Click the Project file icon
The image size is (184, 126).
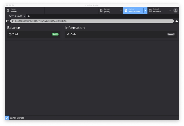coord(8,10)
